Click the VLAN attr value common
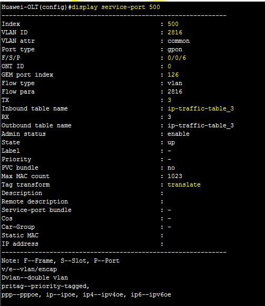Screen dimensions: 265x306 pyautogui.click(x=179, y=41)
